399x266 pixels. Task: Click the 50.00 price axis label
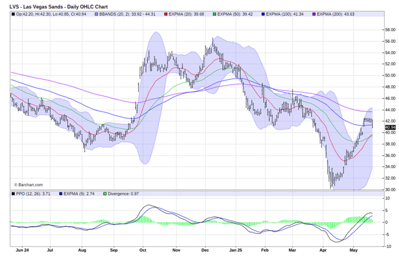390,75
